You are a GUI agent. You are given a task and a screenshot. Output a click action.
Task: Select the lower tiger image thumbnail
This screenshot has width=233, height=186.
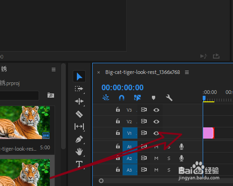pyautogui.click(x=25, y=173)
